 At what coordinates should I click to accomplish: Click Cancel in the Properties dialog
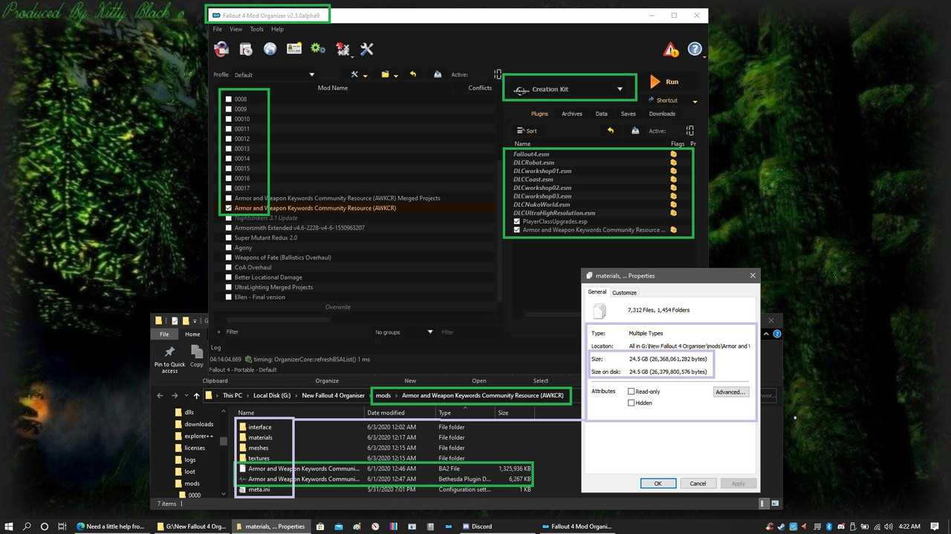698,483
